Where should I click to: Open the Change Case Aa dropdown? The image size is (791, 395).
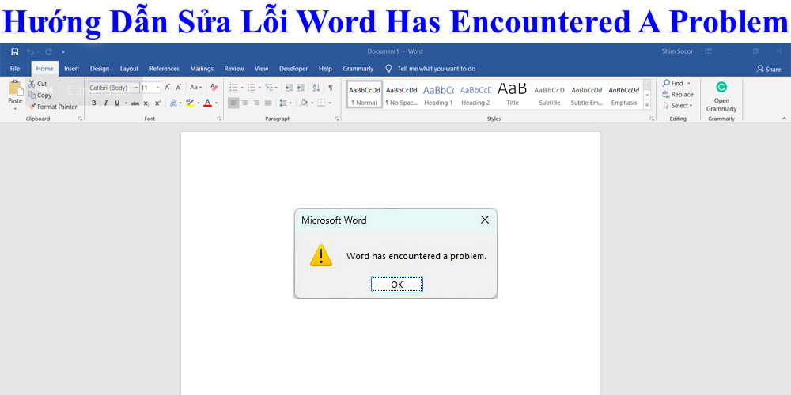coord(195,88)
